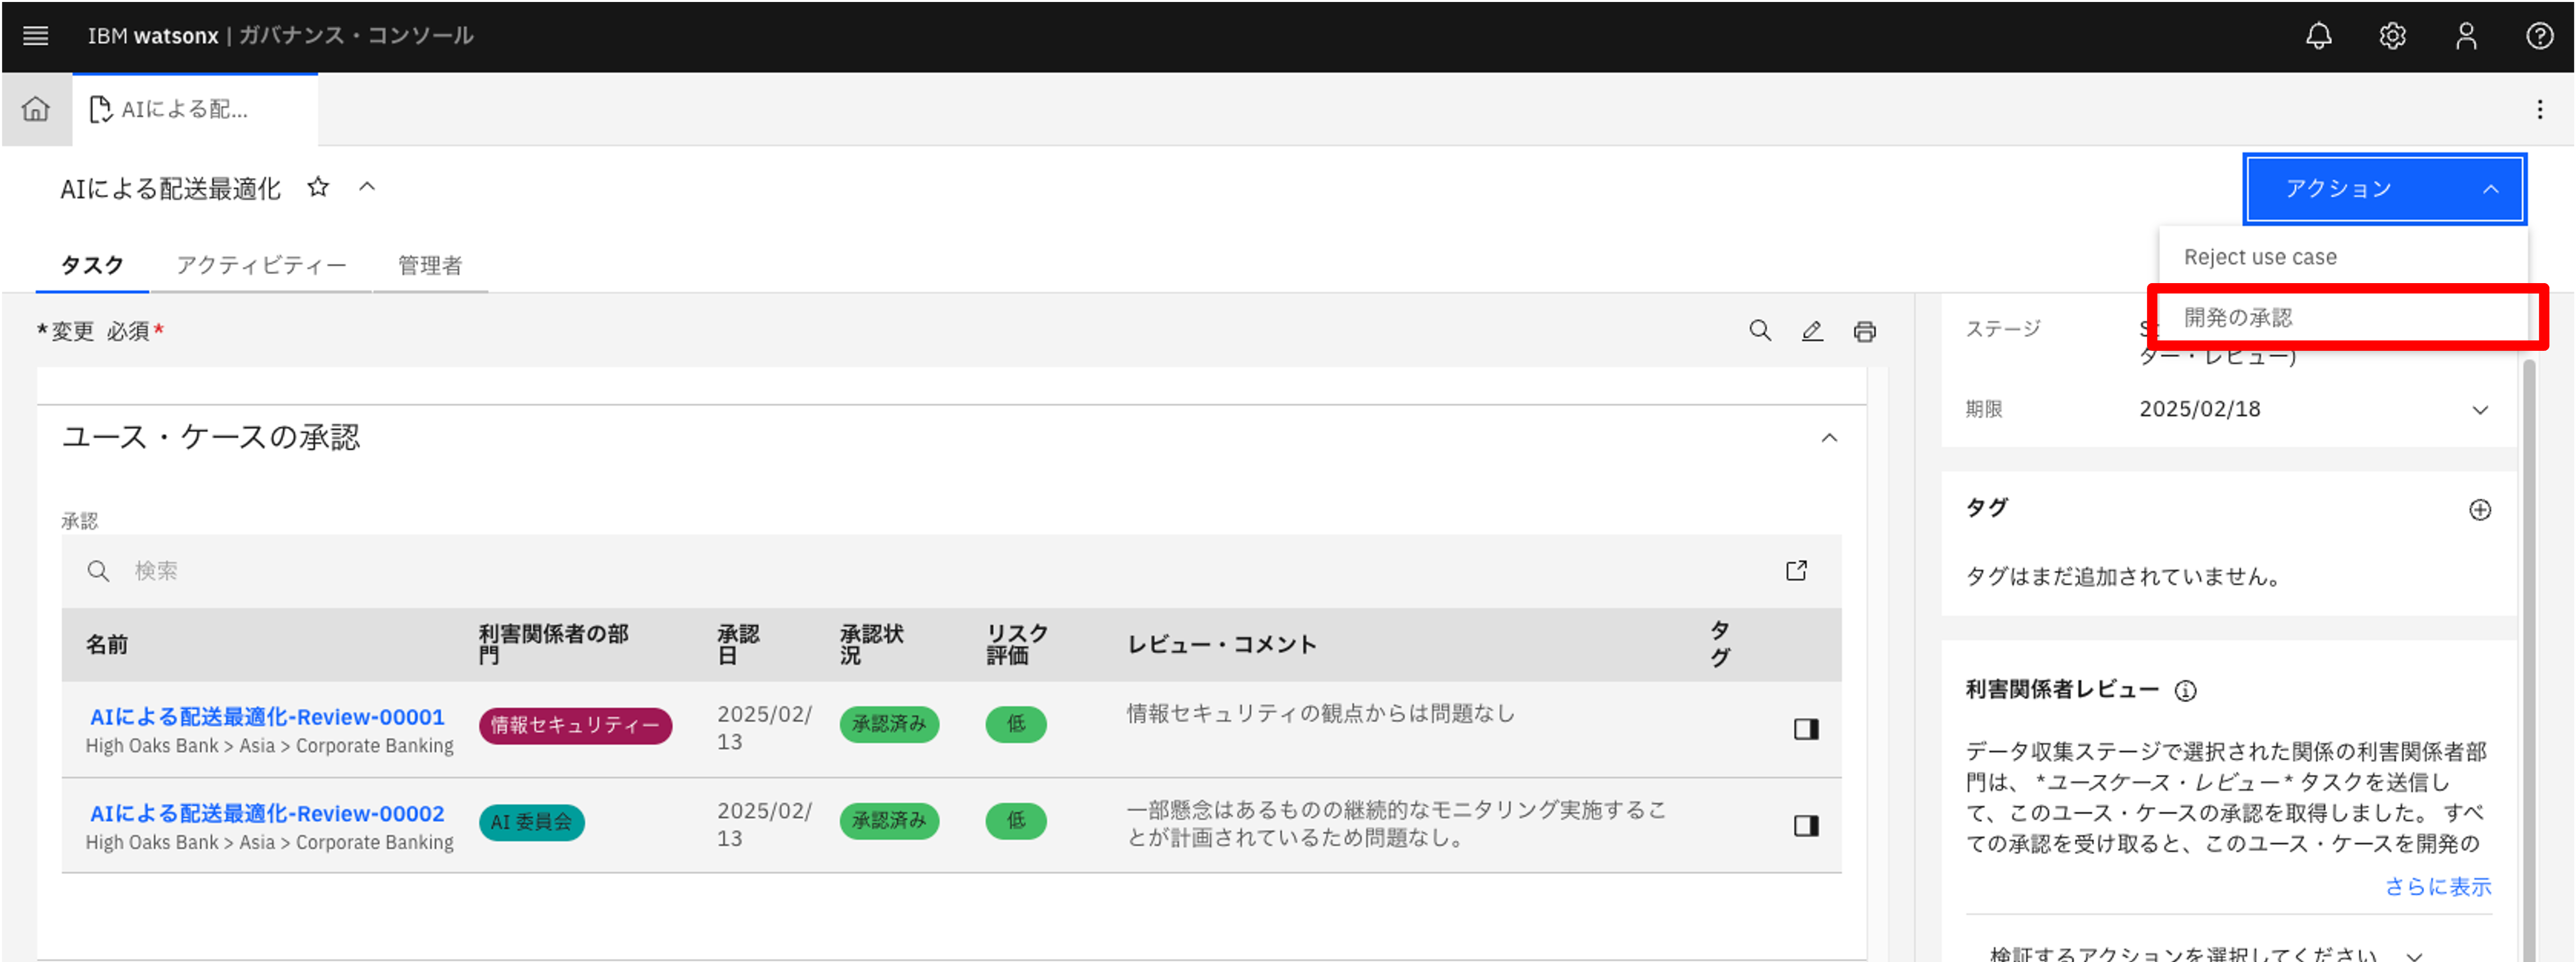The height and width of the screenshot is (962, 2576).
Task: Click the 検索 search input field
Action: (x=900, y=571)
